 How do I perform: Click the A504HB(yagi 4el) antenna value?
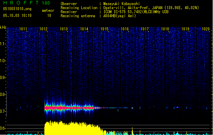pyautogui.click(x=120, y=16)
